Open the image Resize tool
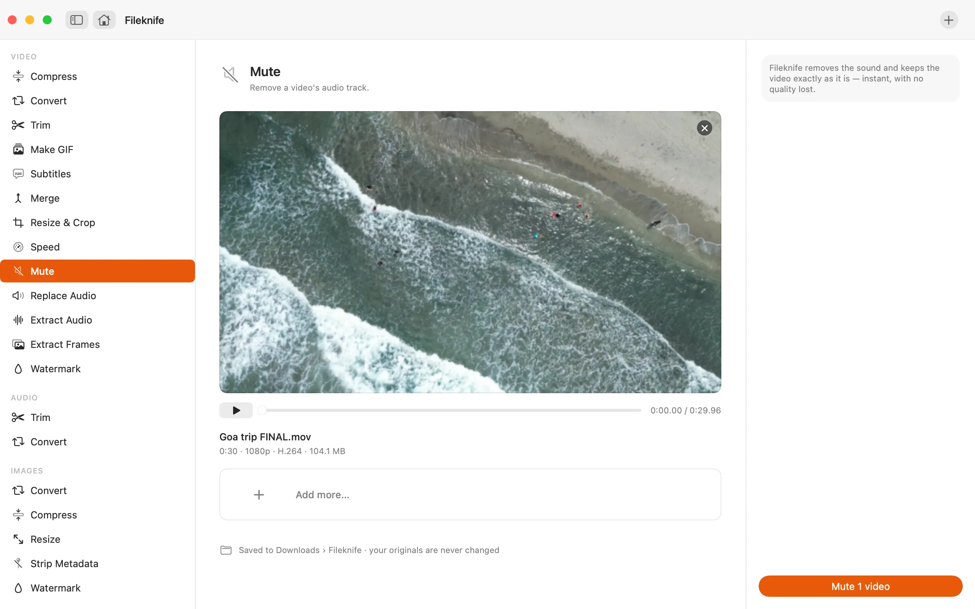Screen dimensions: 975x609 97,539
